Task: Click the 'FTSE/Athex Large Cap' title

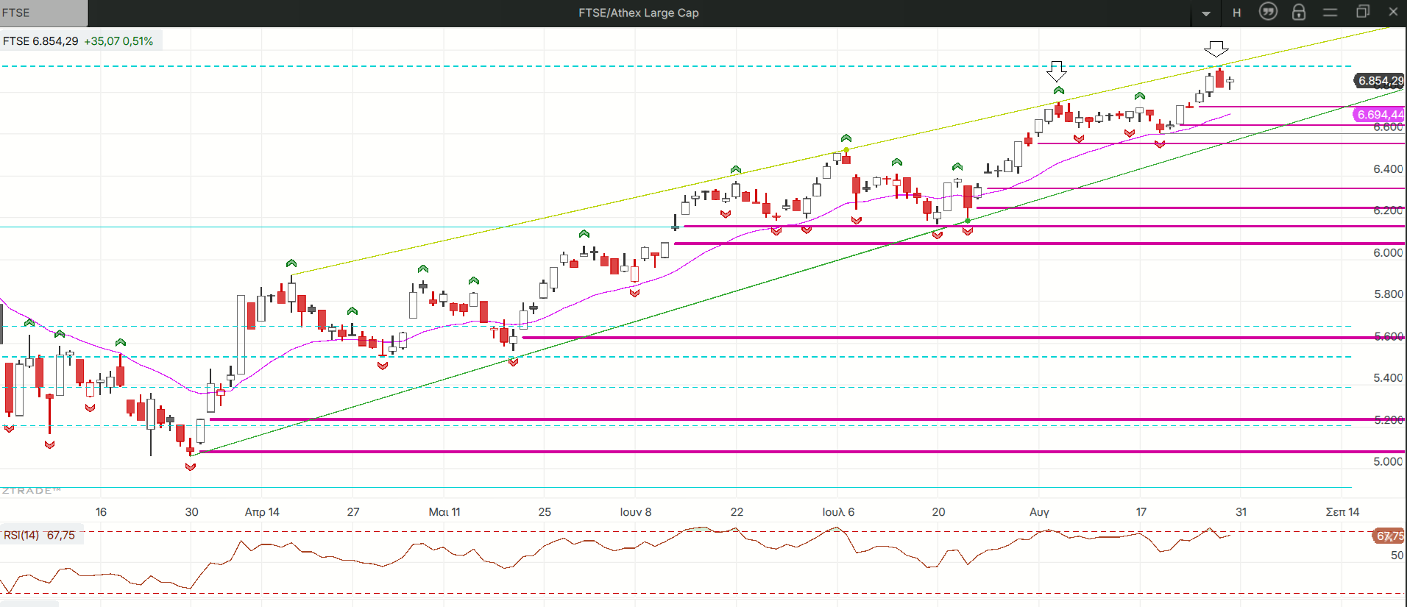Action: point(639,13)
